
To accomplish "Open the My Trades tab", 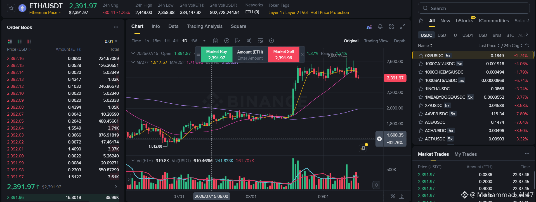I will pos(466,154).
